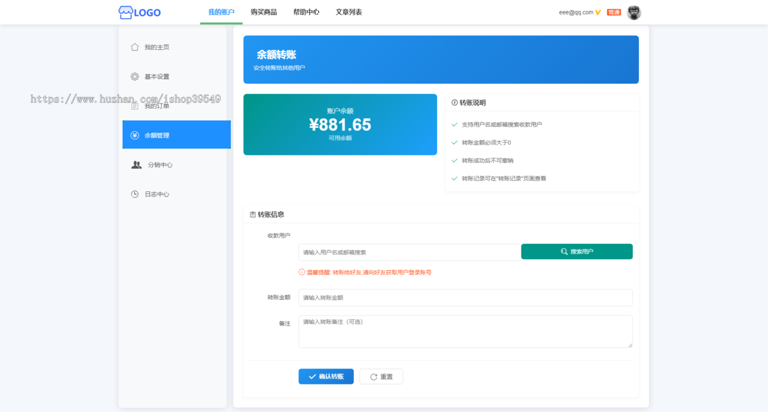Click the checkmark beside 转账成功后不可撤销

point(454,160)
